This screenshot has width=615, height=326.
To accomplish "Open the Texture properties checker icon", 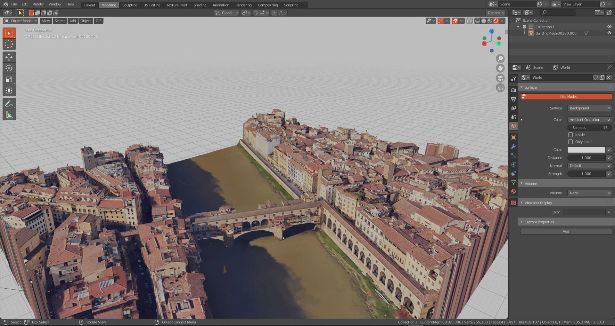I will pyautogui.click(x=513, y=203).
